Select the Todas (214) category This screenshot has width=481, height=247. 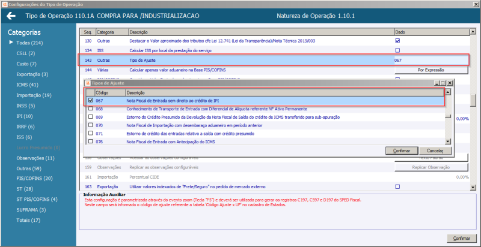coord(29,43)
